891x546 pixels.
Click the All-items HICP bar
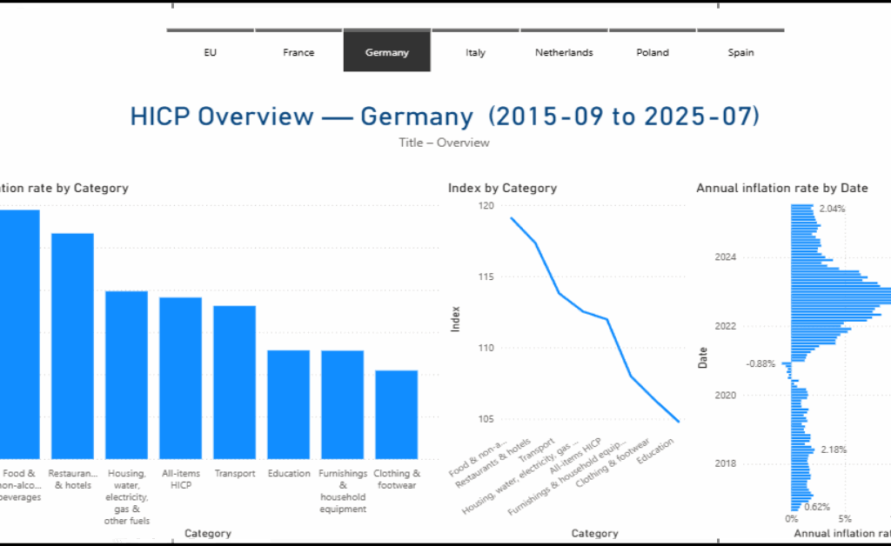point(180,378)
